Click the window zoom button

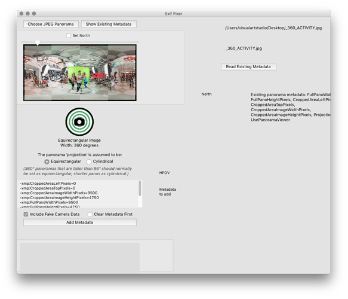click(x=34, y=14)
